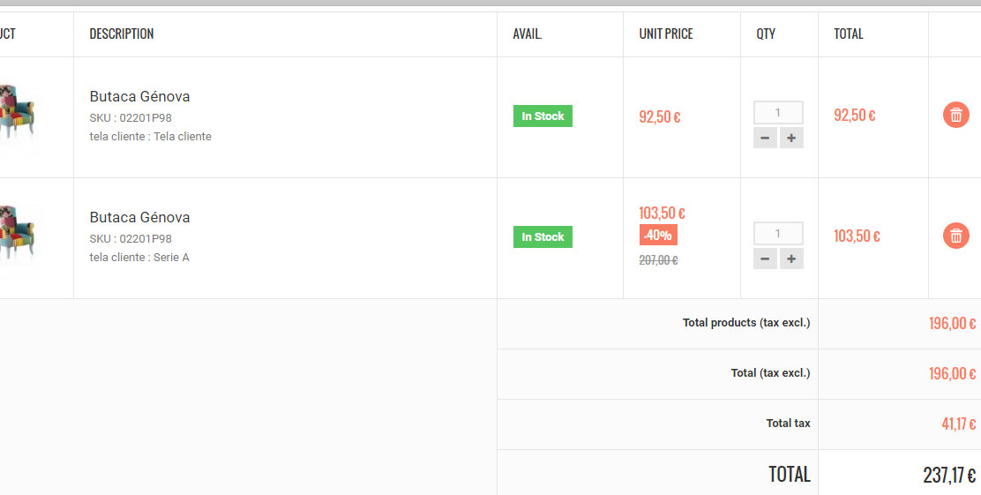The height and width of the screenshot is (495, 981).
Task: Click the quantity field for Tela cliente item
Action: [778, 113]
